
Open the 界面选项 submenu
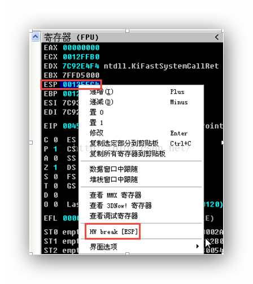141,247
